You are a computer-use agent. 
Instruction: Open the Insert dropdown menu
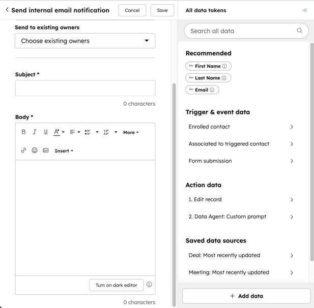(64, 151)
